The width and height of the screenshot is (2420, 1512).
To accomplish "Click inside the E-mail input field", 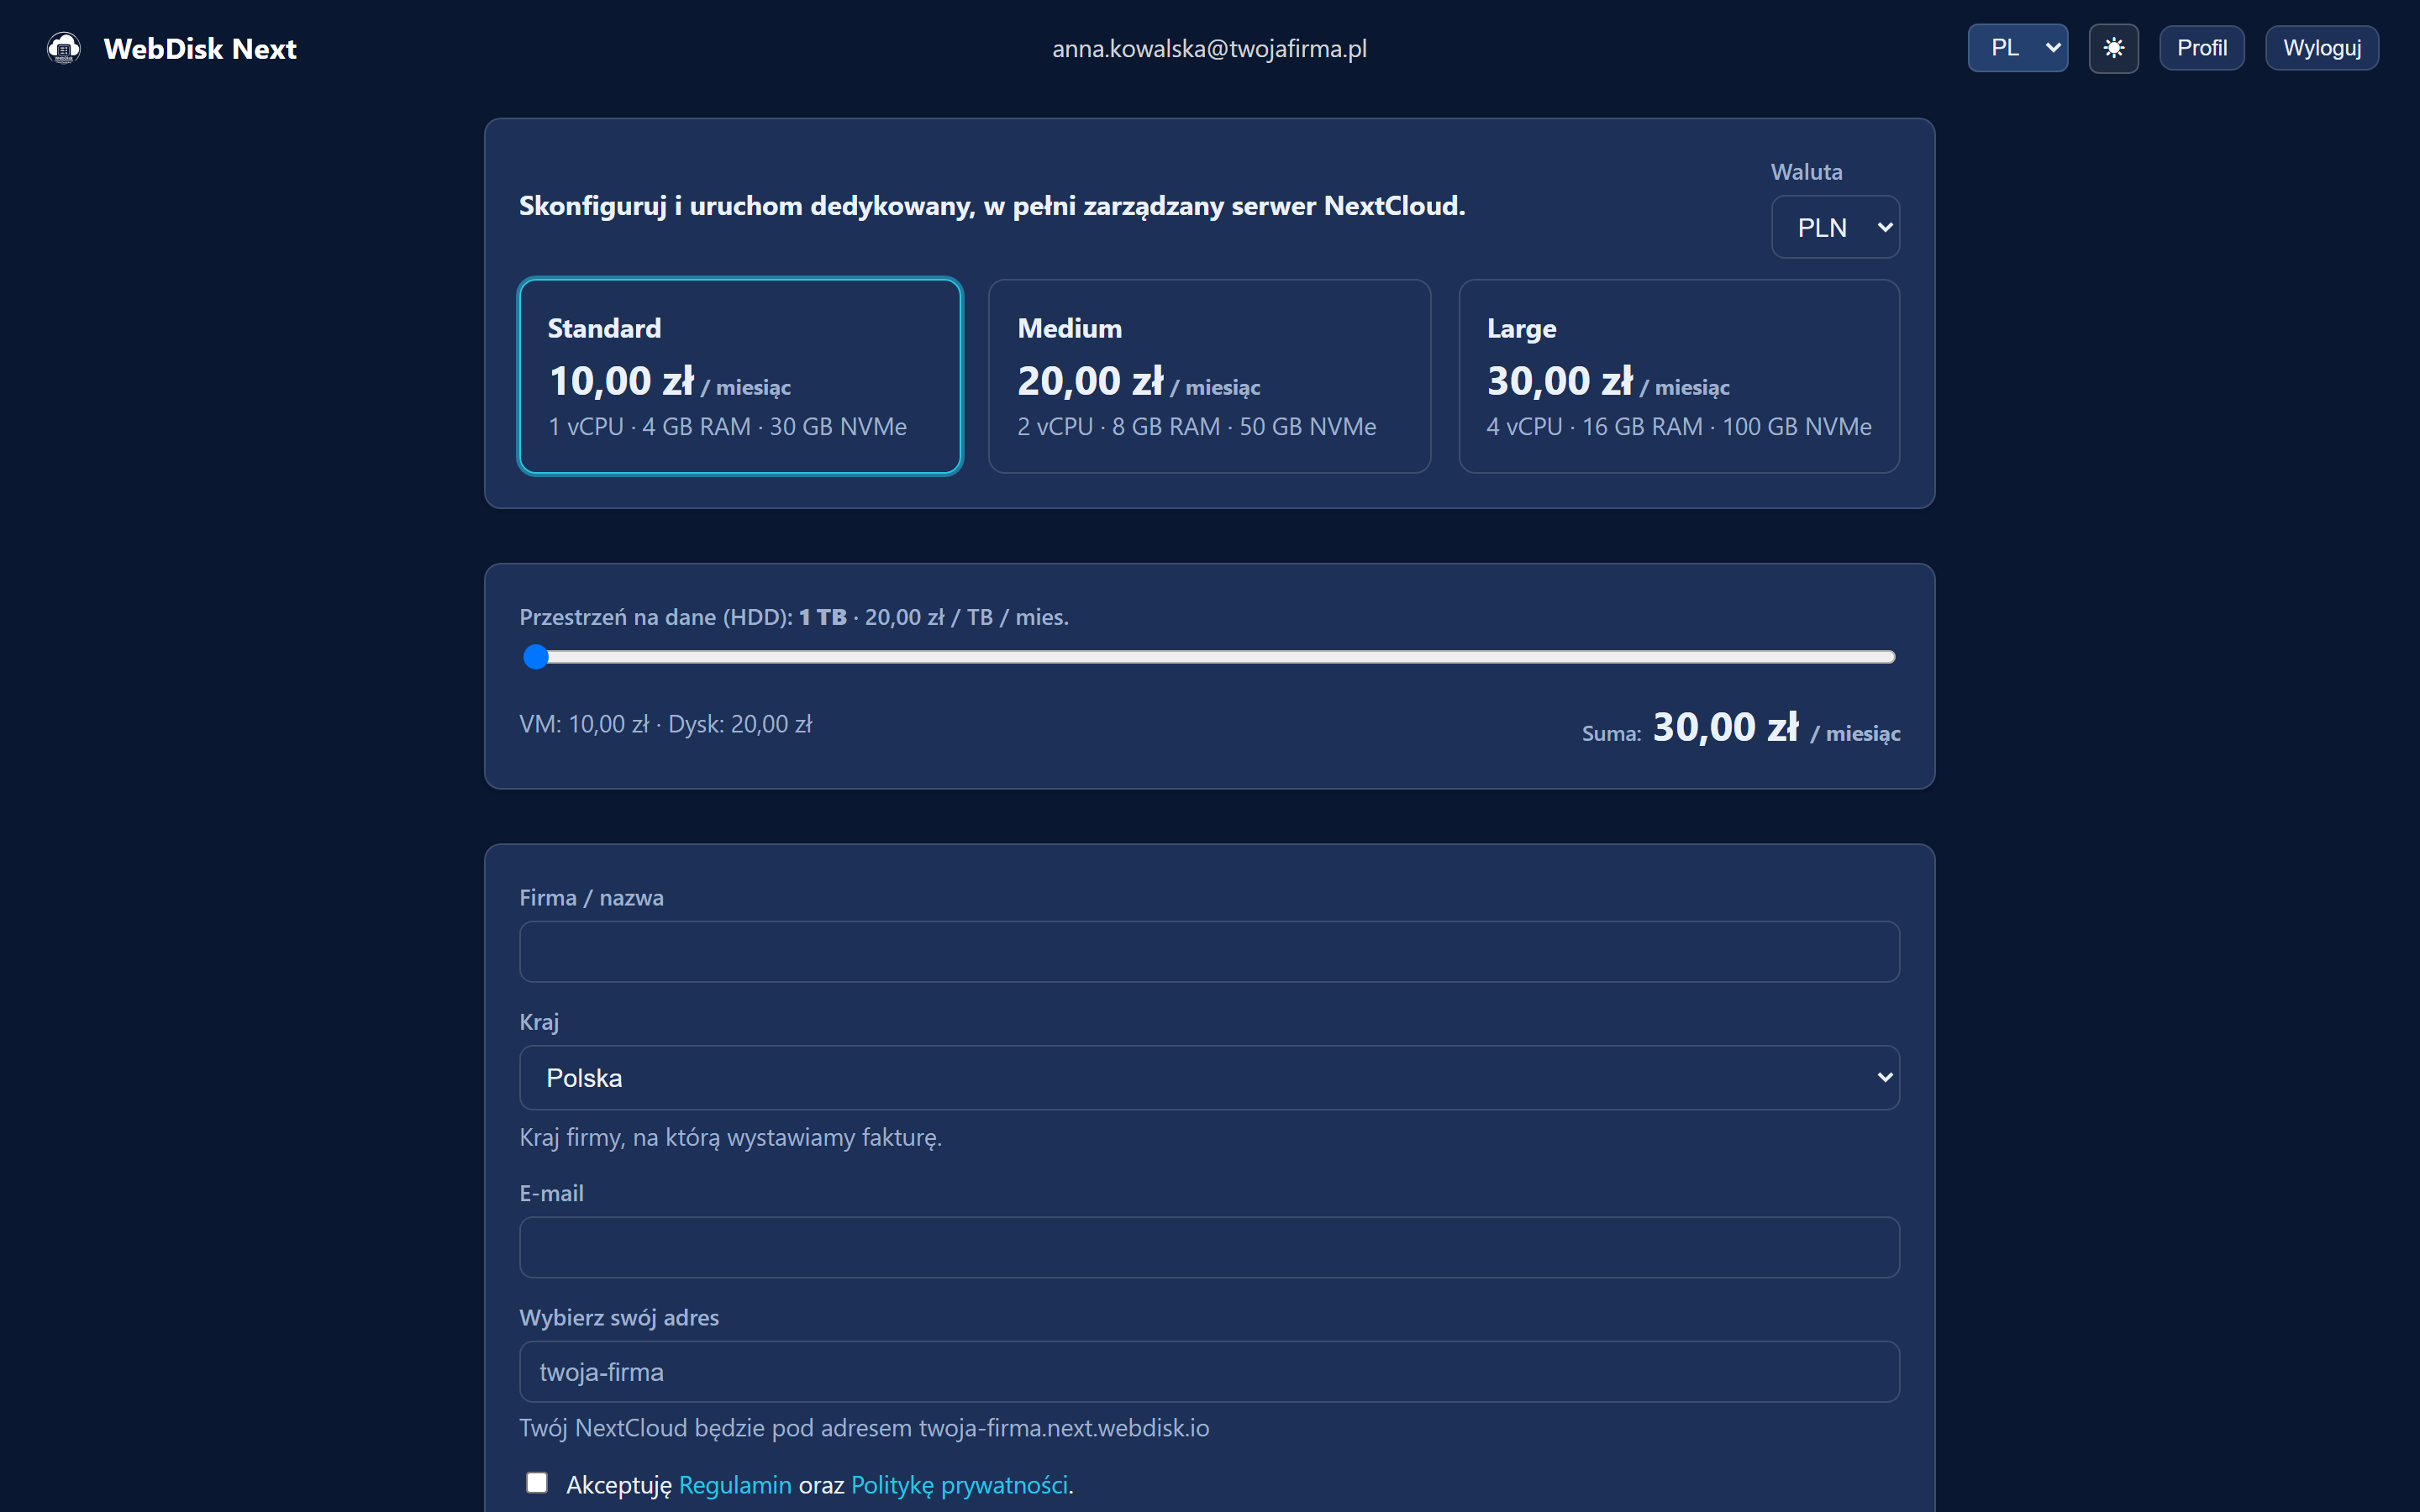I will coord(1209,1247).
